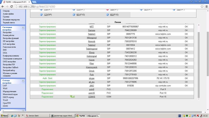Collapse the Системные настройки section
209x118 pixels.
click(23, 27)
